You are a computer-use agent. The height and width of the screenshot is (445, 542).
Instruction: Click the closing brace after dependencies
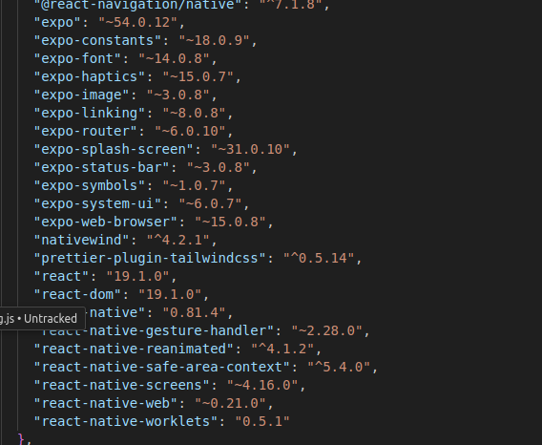tap(21, 438)
